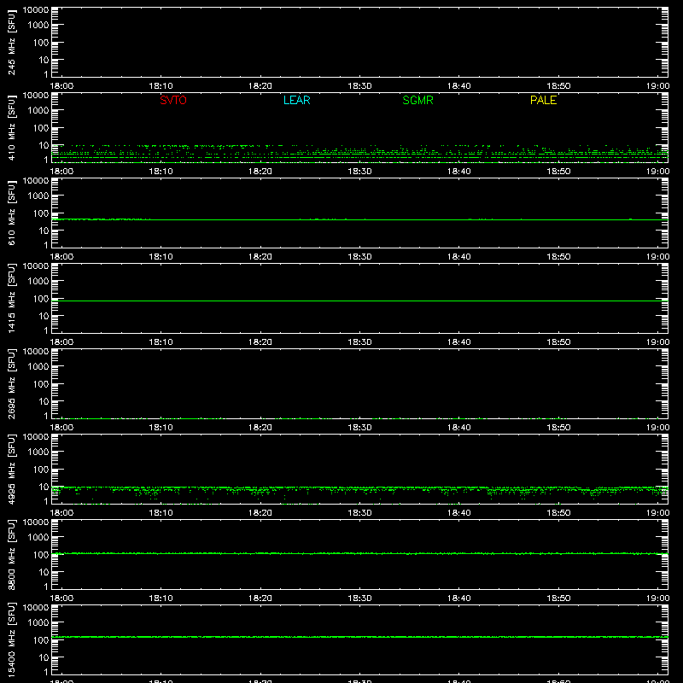Click the 10 tick of the 15400 MHz plot
Image resolution: width=683 pixels, height=683 pixels.
(44, 657)
